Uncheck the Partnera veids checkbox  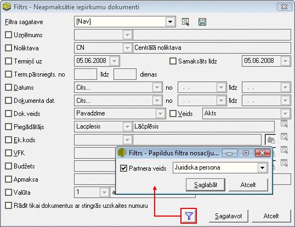click(x=123, y=168)
